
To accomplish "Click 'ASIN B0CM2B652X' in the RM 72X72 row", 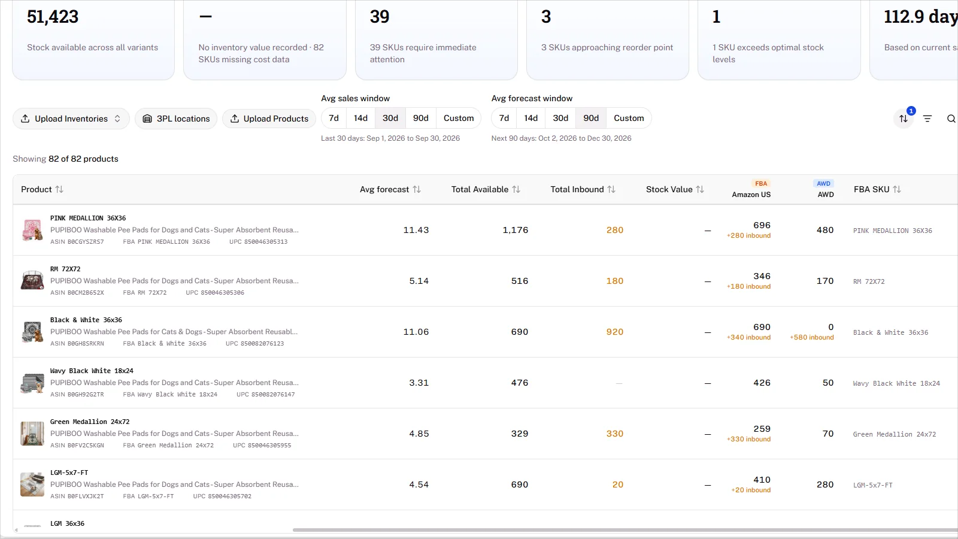I will point(77,293).
